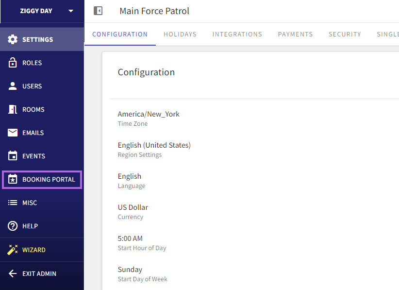Open the Misc list icon
Screen dimensions: 399x290
tap(13, 203)
